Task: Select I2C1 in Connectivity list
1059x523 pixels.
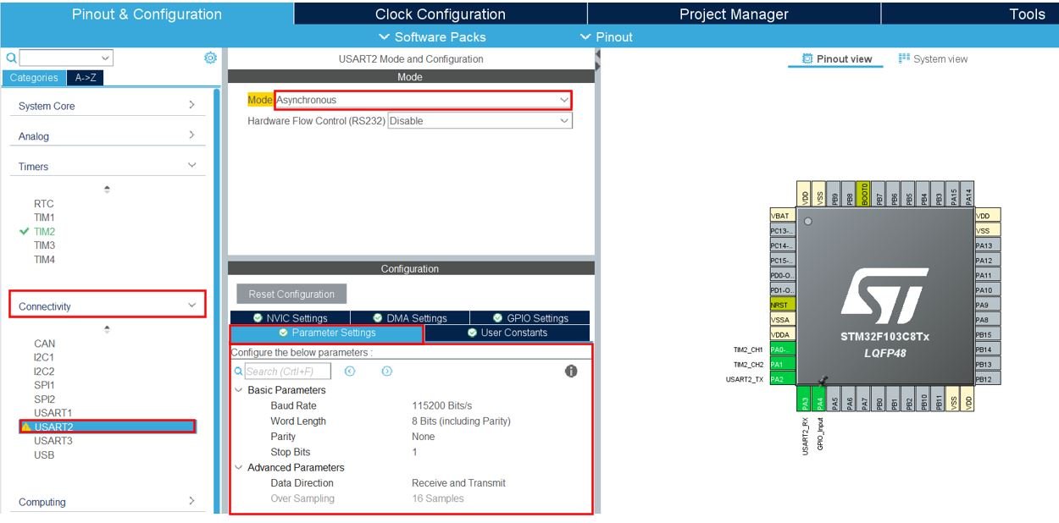Action: point(44,357)
